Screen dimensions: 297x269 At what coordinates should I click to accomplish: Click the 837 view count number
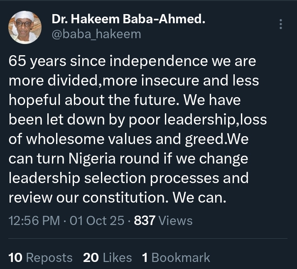[145, 220]
